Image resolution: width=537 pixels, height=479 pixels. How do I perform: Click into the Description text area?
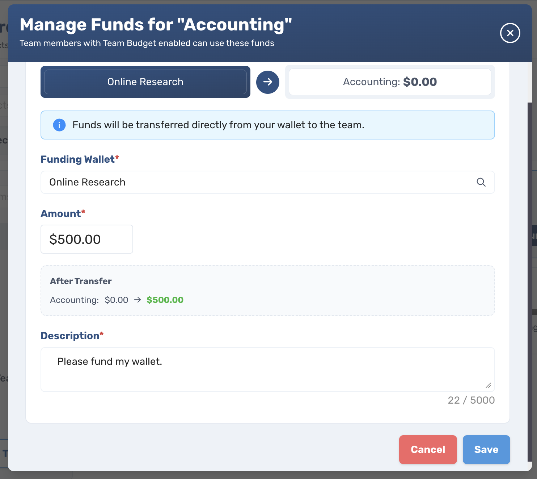pyautogui.click(x=268, y=370)
